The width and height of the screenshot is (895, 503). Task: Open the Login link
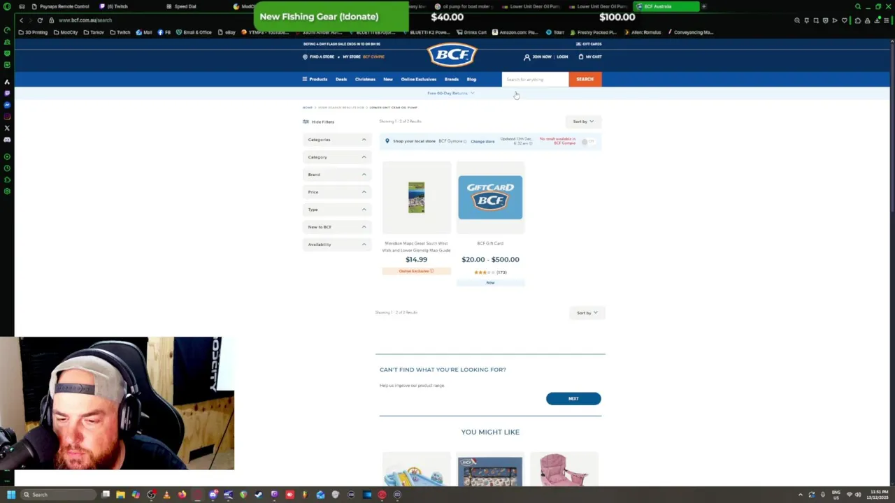click(x=562, y=57)
